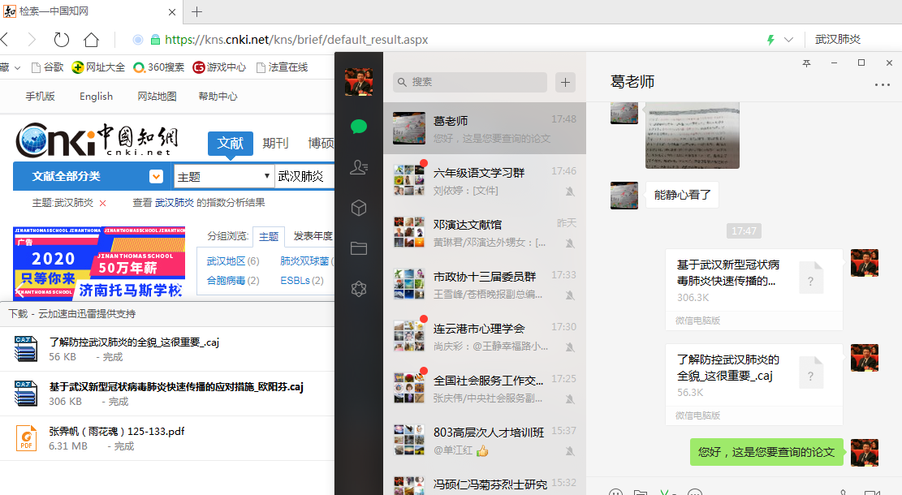Screen dimensions: 902x495
Task: Switch to 发表年度 grouping tab
Action: point(313,236)
